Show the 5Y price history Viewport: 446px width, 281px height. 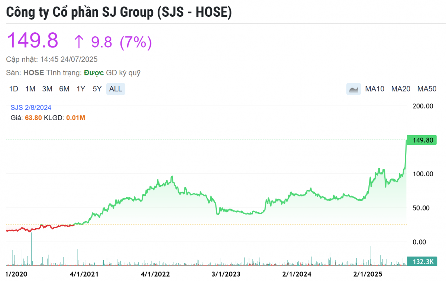pos(97,89)
